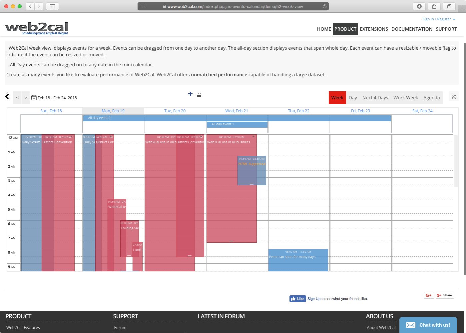Open HTML Supported event on Wednesday

point(252,171)
